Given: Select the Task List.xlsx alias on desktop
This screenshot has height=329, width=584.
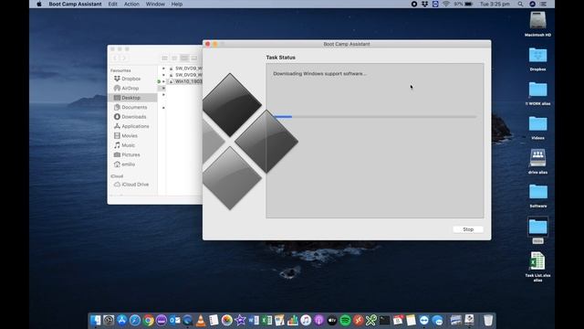Looking at the screenshot, I should (537, 261).
